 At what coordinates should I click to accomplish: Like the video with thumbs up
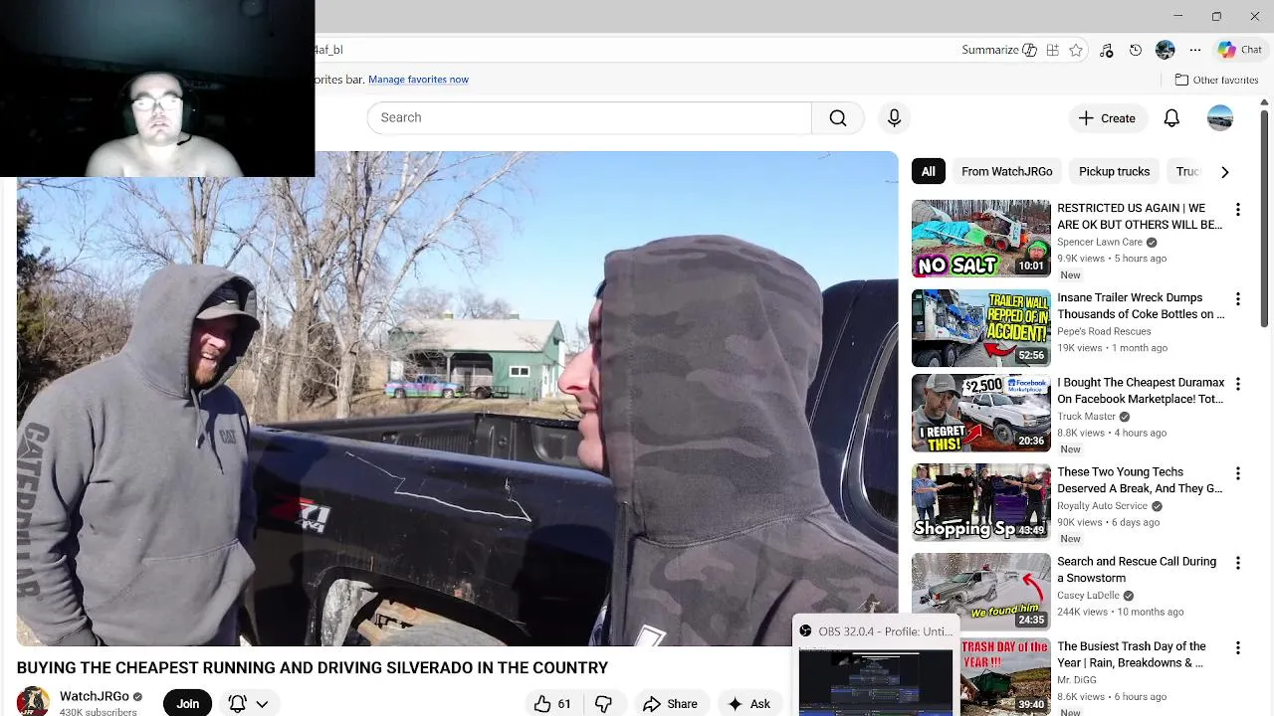pyautogui.click(x=552, y=703)
